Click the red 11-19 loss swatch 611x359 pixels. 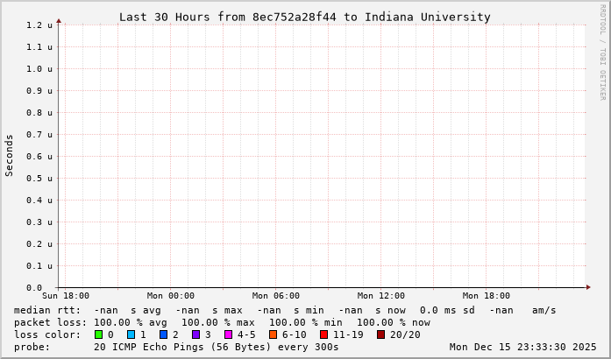(323, 334)
